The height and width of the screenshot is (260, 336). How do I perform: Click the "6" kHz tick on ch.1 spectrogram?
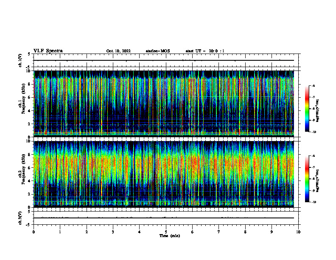(x=29, y=97)
